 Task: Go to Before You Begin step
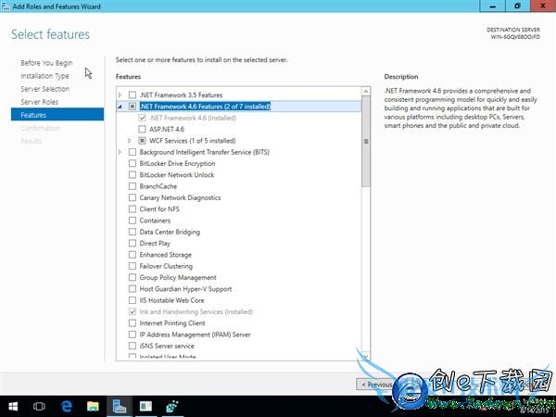click(46, 63)
